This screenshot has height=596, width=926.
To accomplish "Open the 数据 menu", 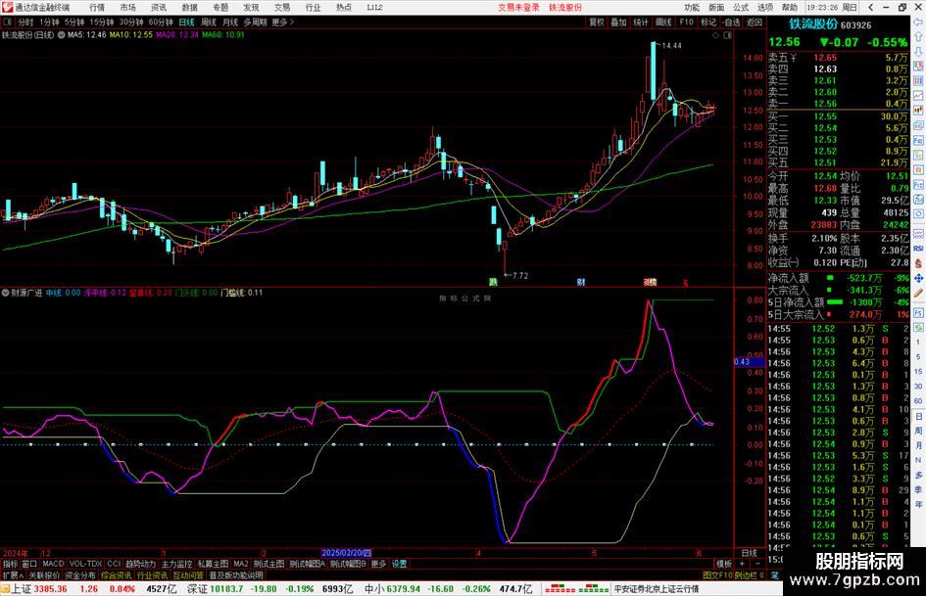I will [x=189, y=7].
